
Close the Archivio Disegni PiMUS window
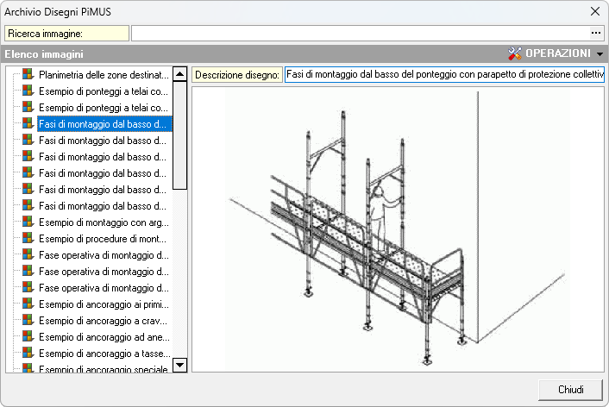[594, 12]
